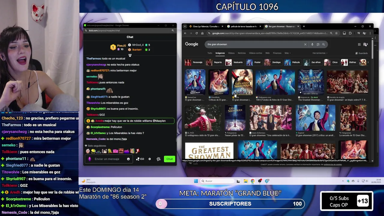384x216 pixels.
Task: Open the Google account avatar
Action: point(365,44)
